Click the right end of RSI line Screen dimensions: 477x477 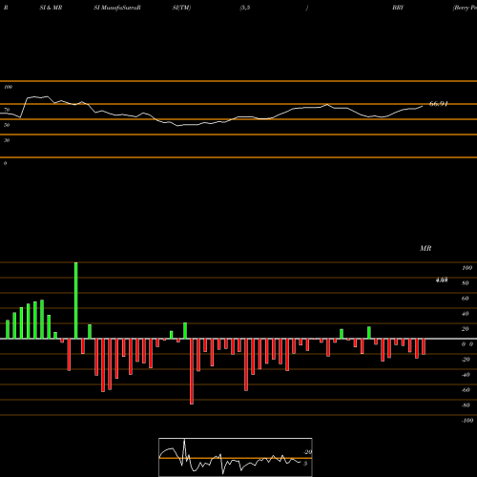[423, 106]
